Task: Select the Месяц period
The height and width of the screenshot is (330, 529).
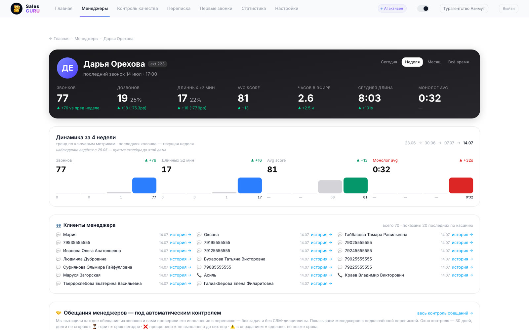Action: pyautogui.click(x=434, y=62)
